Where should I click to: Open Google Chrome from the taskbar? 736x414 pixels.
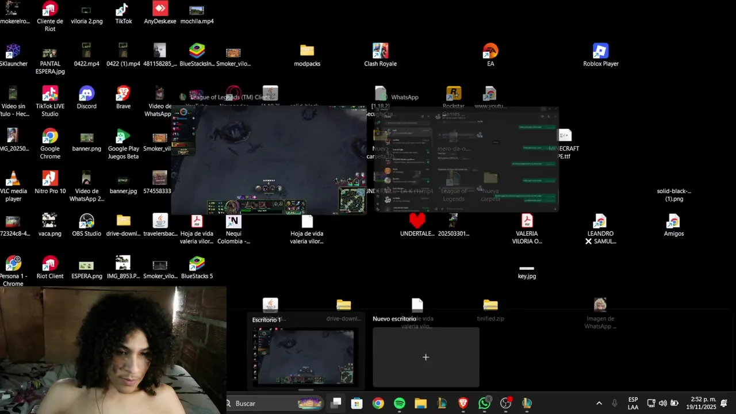pos(378,403)
